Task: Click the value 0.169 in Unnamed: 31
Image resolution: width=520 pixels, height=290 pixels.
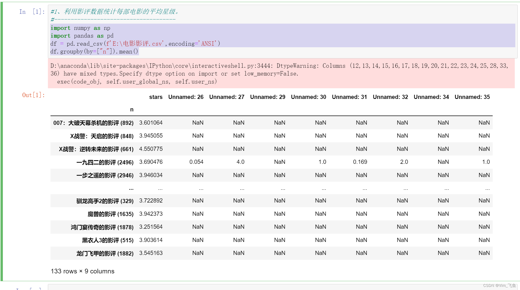Action: point(360,162)
